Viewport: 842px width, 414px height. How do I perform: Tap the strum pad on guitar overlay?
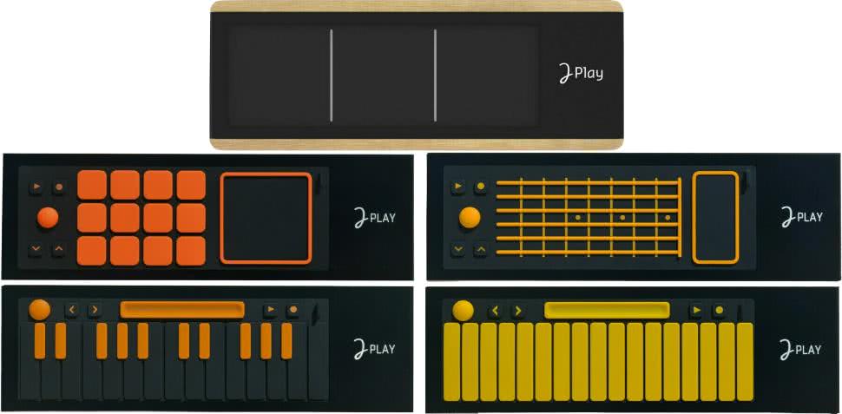click(716, 218)
